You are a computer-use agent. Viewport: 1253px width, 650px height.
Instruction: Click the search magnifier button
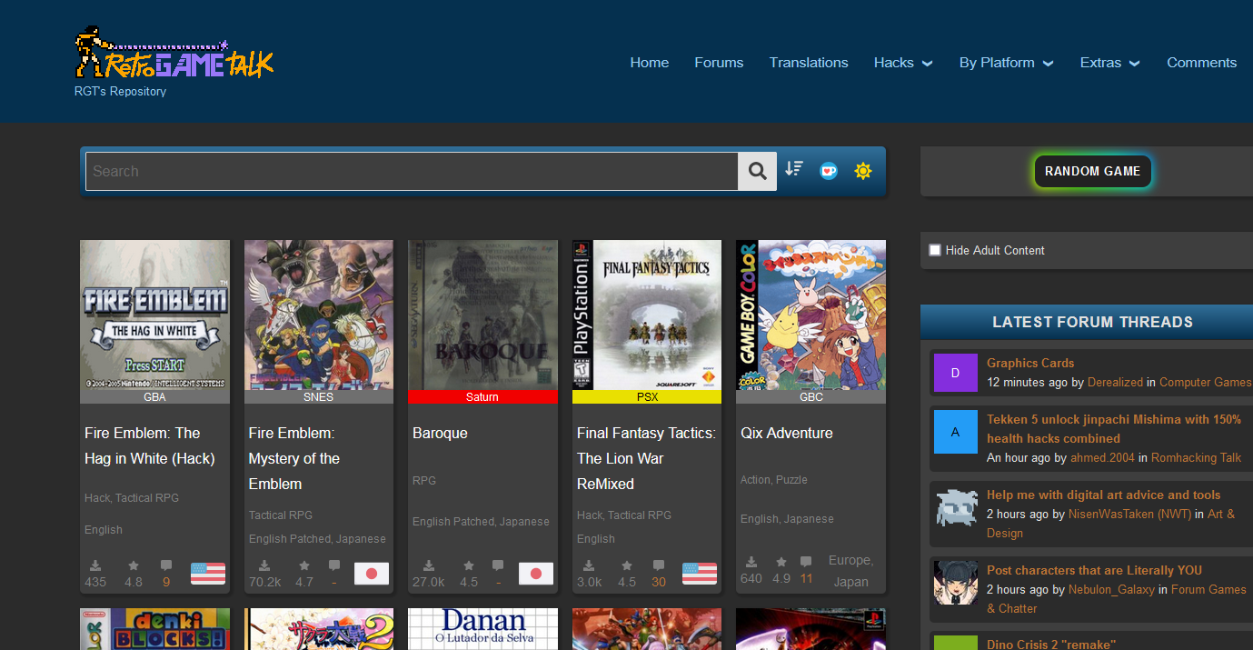tap(757, 171)
